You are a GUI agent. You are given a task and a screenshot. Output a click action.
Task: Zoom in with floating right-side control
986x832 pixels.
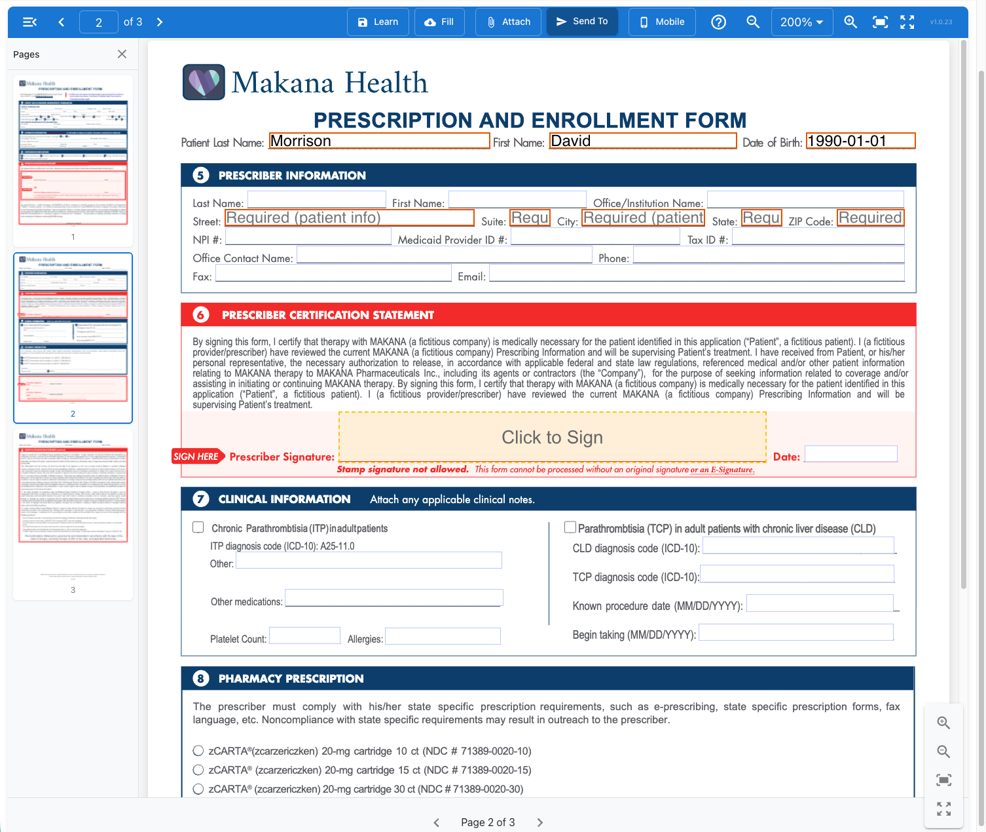tap(943, 723)
